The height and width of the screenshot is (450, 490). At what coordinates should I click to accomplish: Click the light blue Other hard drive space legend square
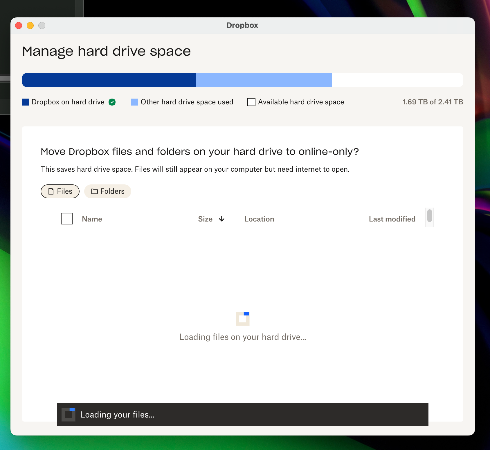pyautogui.click(x=134, y=102)
